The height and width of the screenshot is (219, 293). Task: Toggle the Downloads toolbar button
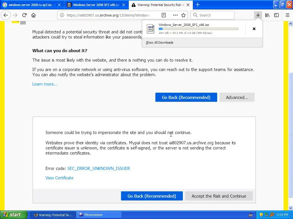258,15
